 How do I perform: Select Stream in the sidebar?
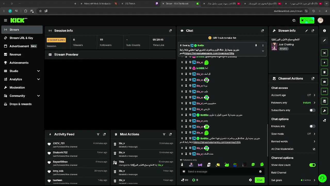22,30
